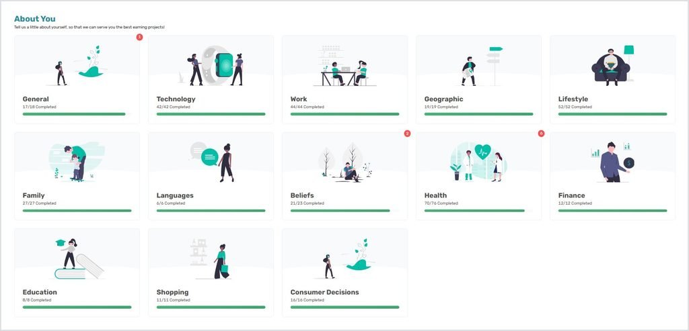689x331 pixels.
Task: Click the Beliefs progress bar
Action: pyautogui.click(x=345, y=210)
